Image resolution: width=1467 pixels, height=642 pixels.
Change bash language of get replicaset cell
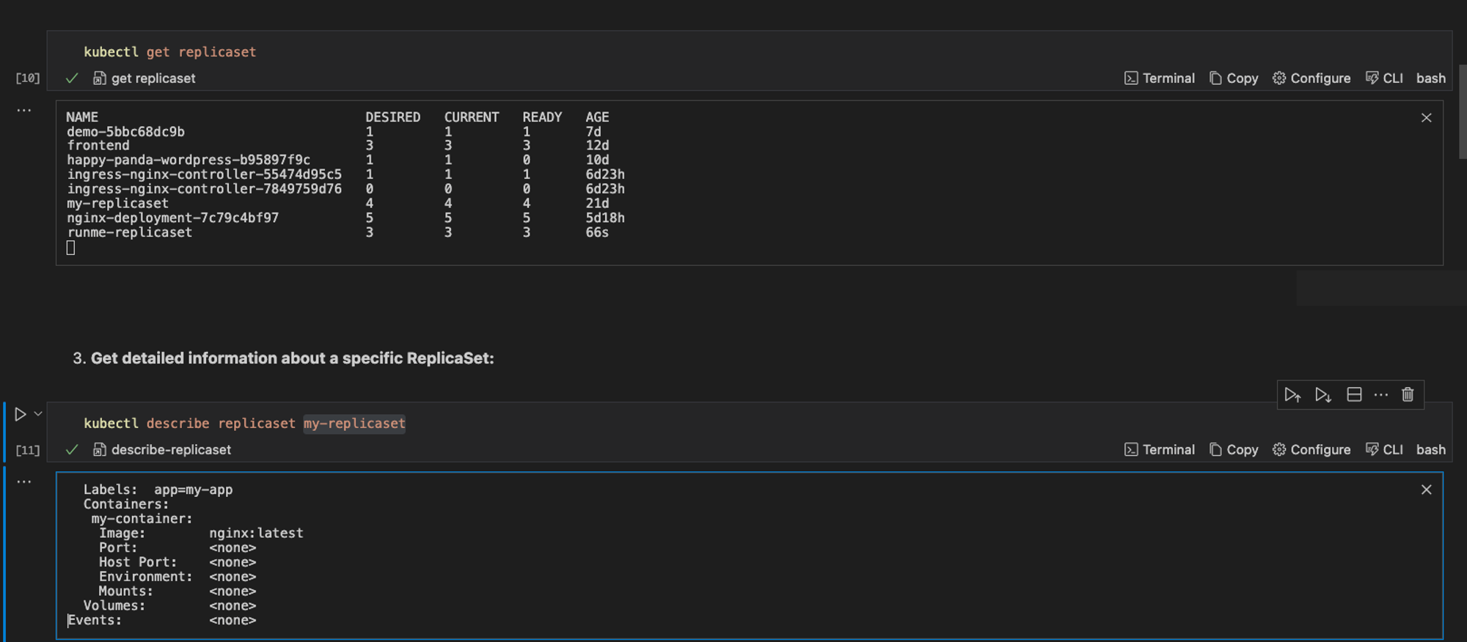(x=1430, y=78)
